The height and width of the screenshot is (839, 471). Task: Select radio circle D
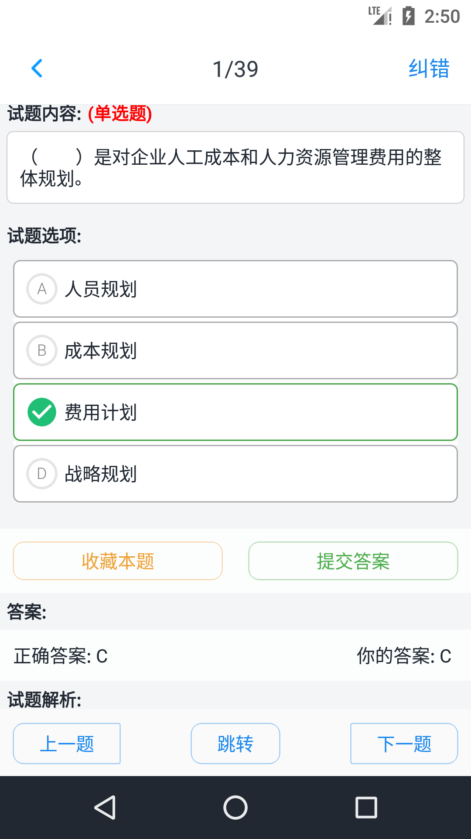pyautogui.click(x=42, y=474)
